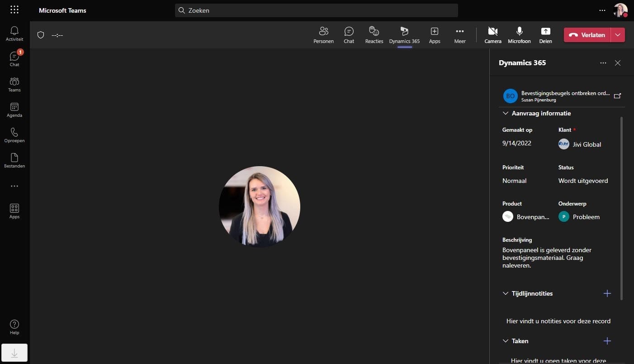Click Delen to share content

click(546, 35)
